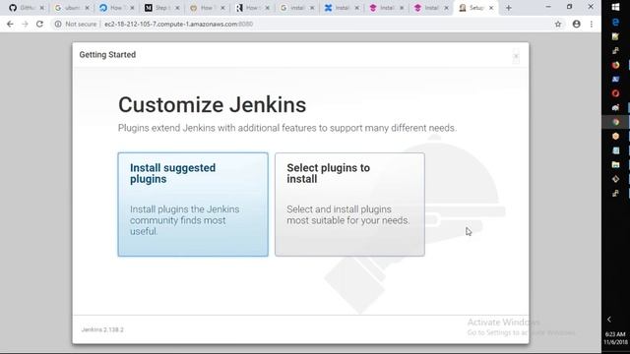Bookmark this page with the star icon
Viewport: 630px width, 354px height.
coord(558,24)
